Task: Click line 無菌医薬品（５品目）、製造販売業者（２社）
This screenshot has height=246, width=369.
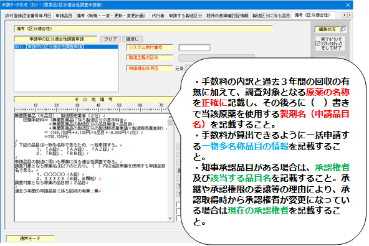Action: (x=57, y=116)
